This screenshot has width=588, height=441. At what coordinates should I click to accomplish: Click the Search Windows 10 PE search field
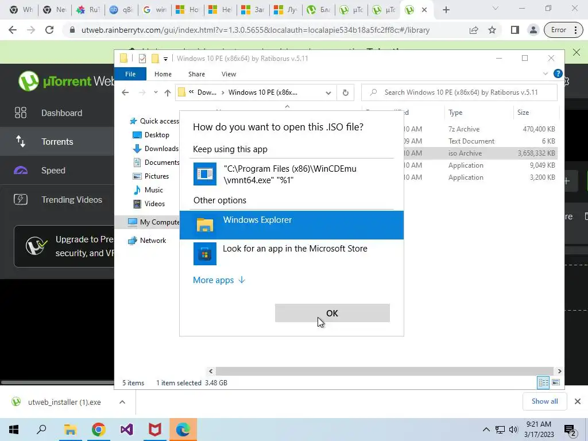click(x=459, y=92)
